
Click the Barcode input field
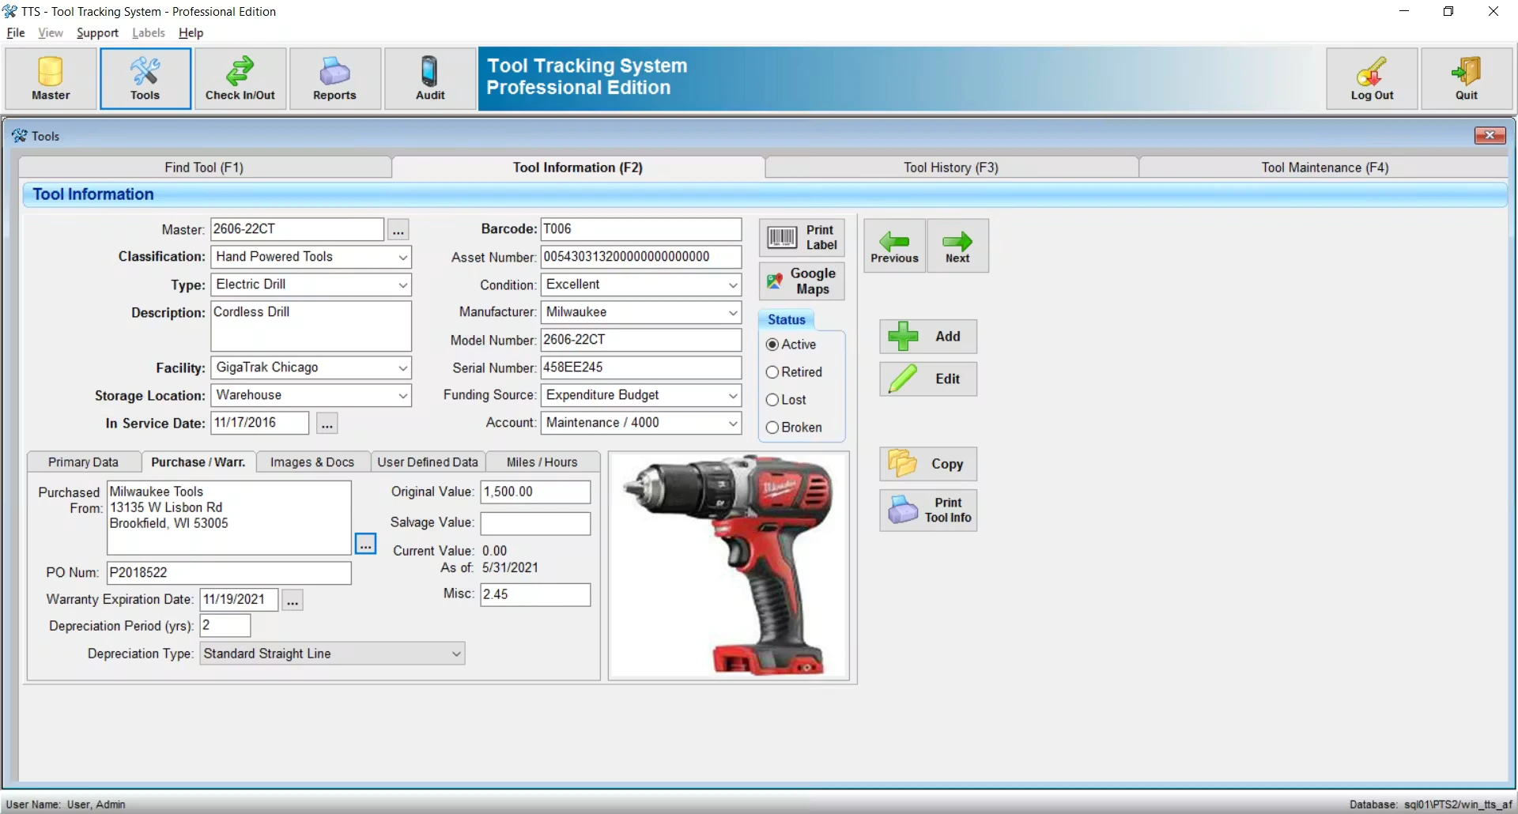[641, 229]
